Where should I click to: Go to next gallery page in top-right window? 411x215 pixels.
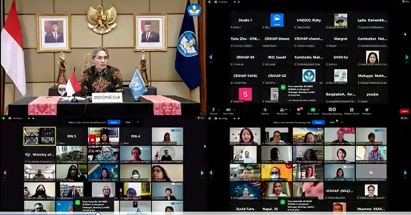pos(406,57)
